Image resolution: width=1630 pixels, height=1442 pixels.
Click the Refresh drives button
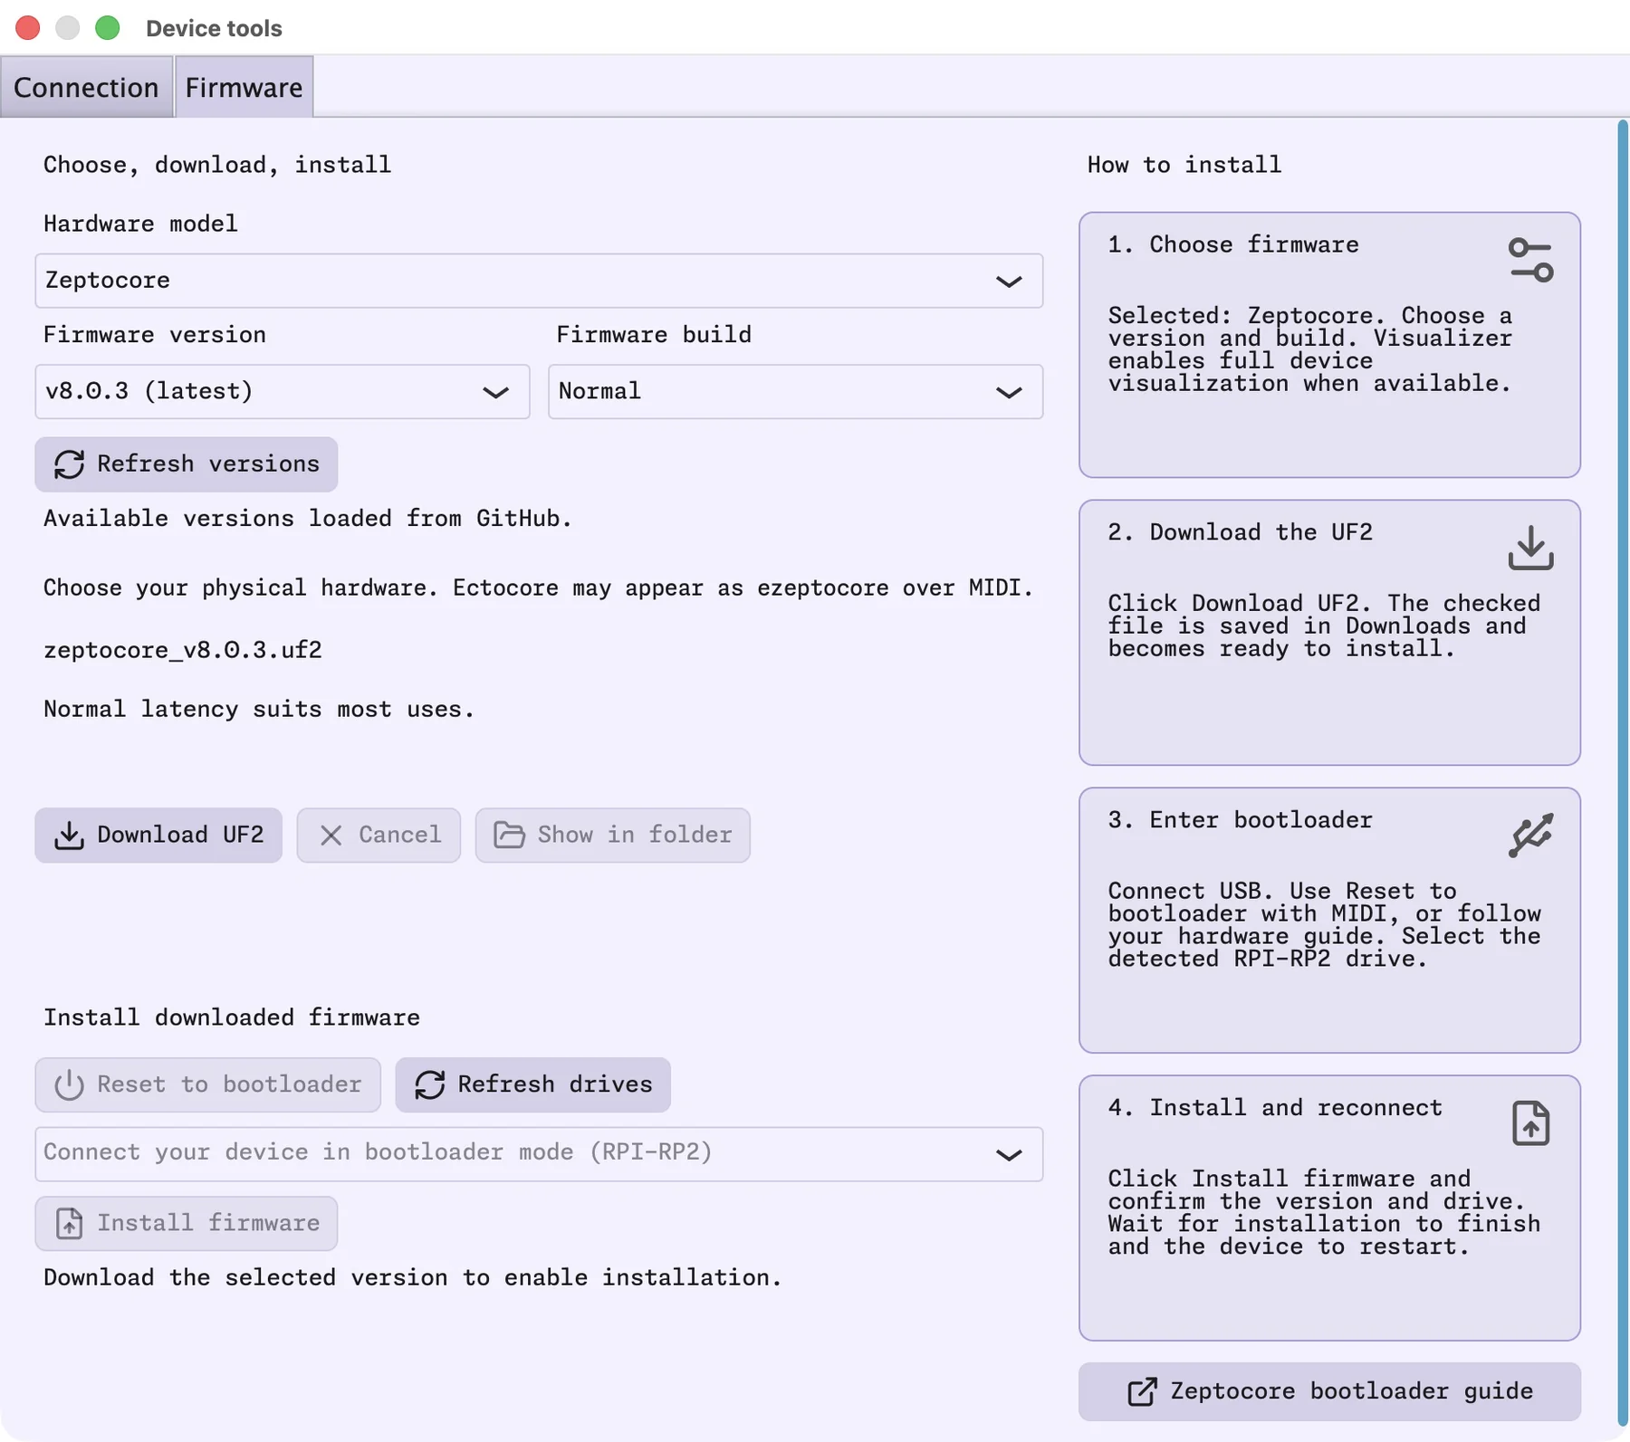pos(532,1084)
